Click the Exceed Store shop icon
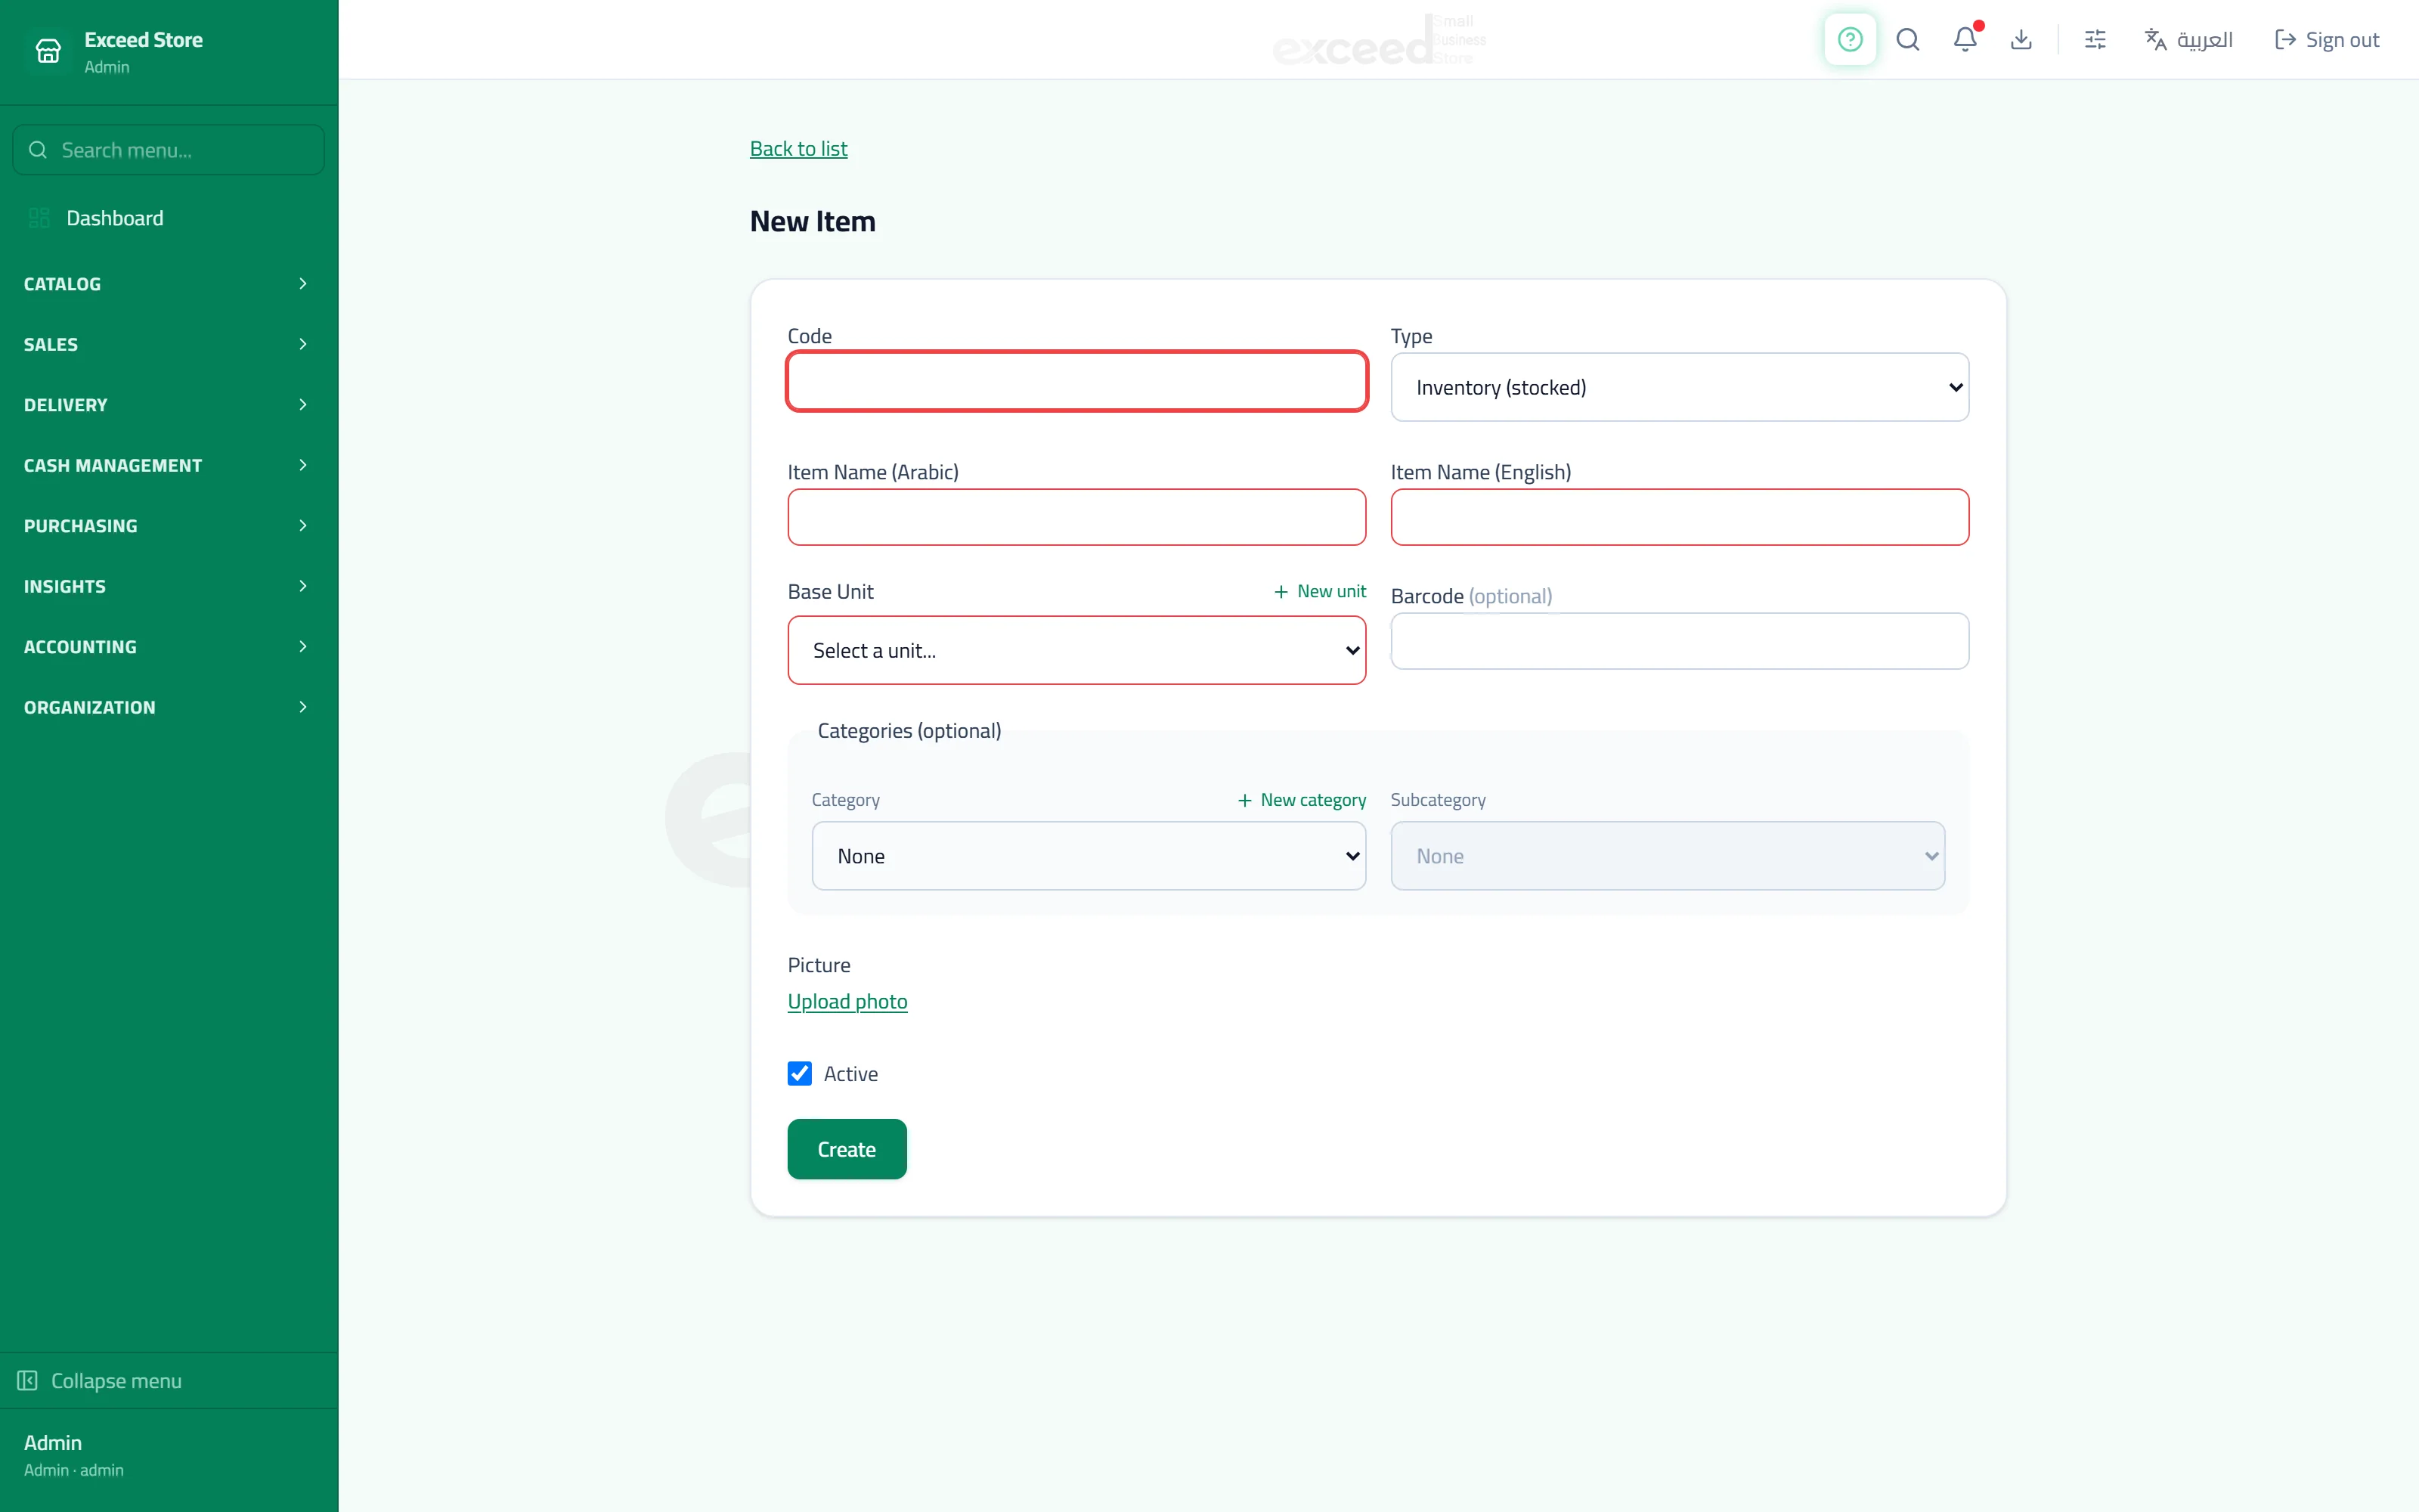2419x1512 pixels. pos(48,51)
